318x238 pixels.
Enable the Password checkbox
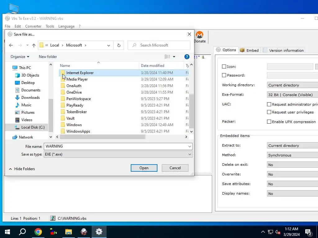pos(224,75)
